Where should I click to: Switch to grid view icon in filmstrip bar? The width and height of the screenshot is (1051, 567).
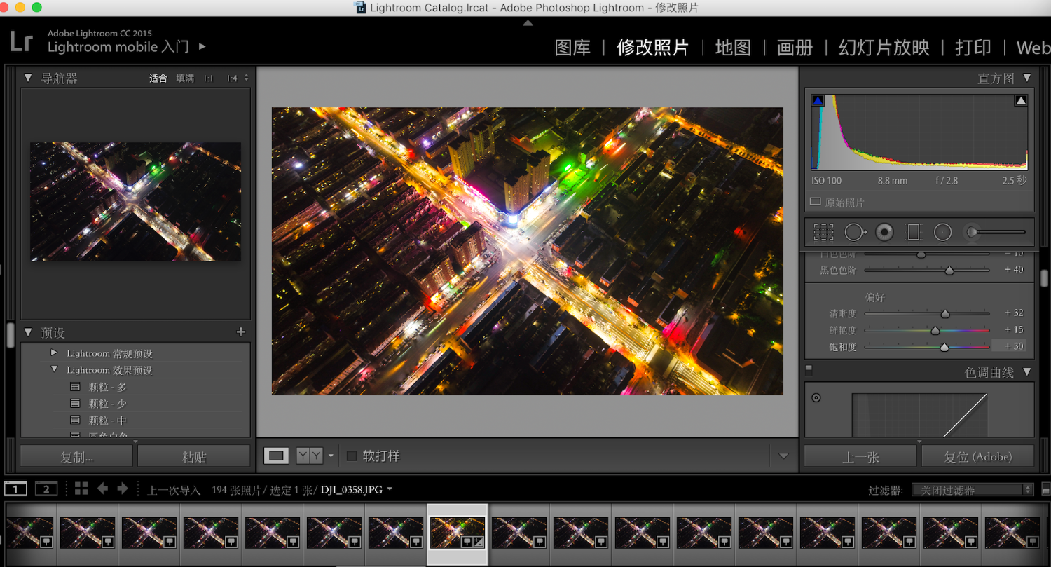tap(81, 489)
